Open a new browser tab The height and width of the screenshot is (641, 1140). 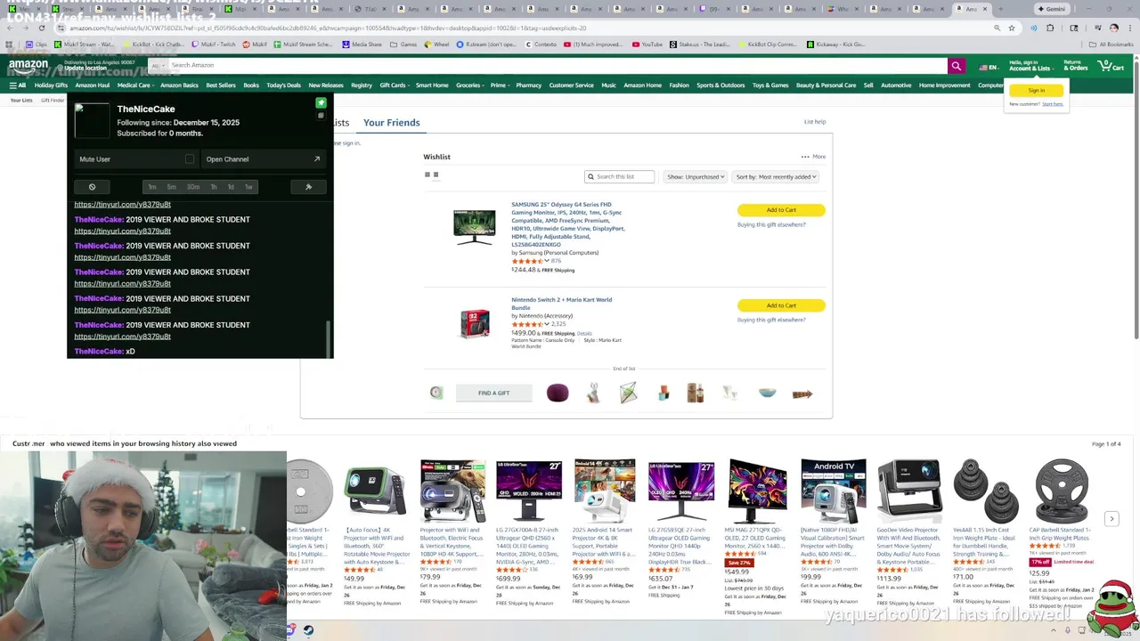[x=1000, y=9]
